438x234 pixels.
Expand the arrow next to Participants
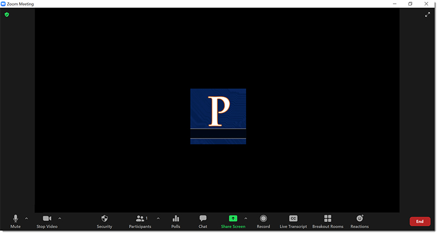[158, 218]
